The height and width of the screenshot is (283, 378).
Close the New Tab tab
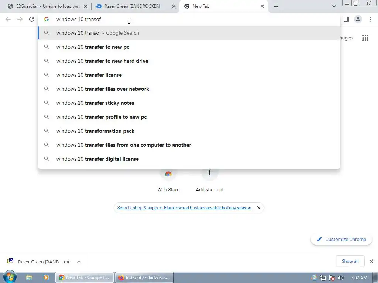pyautogui.click(x=262, y=6)
